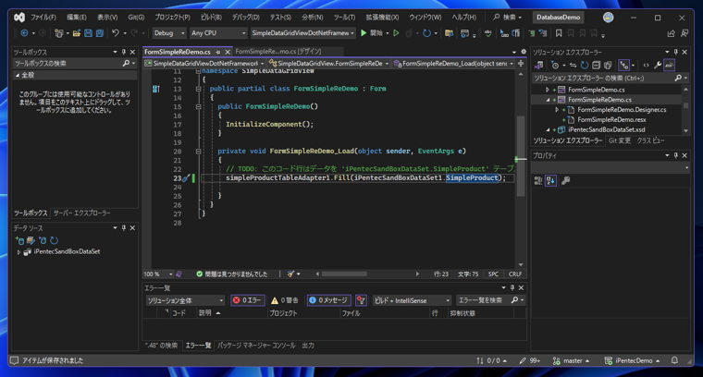Viewport: 703px width, 377px height.
Task: Click the save all icon
Action: click(x=100, y=33)
